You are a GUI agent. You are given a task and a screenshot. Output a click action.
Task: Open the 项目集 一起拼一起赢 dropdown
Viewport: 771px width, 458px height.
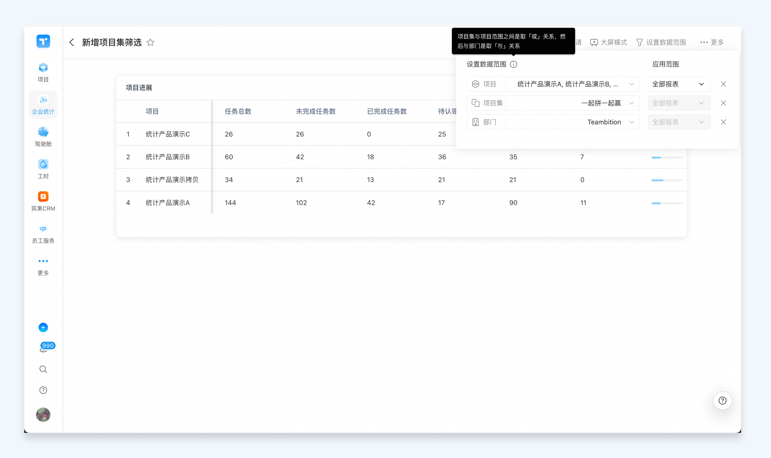(572, 103)
